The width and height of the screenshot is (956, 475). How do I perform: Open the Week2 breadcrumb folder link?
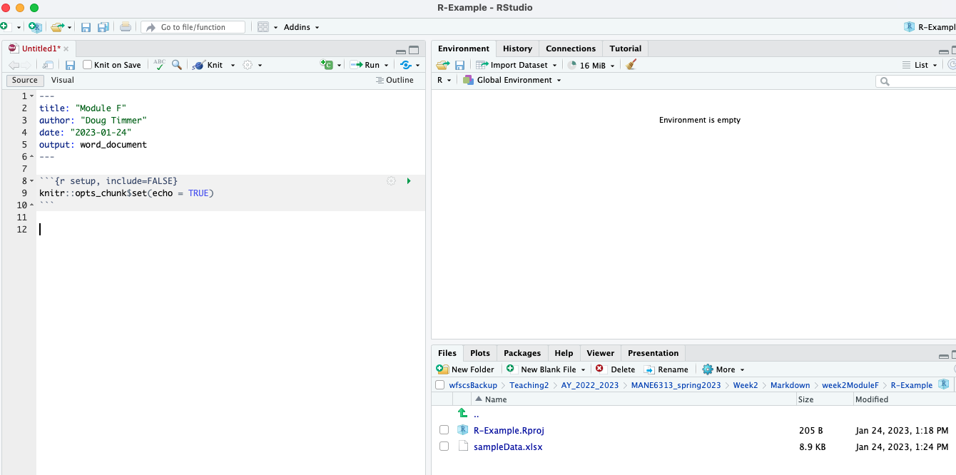pos(746,384)
